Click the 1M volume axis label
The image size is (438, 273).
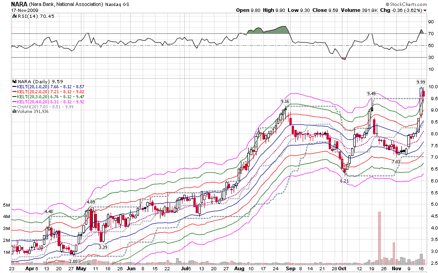(x=6, y=252)
